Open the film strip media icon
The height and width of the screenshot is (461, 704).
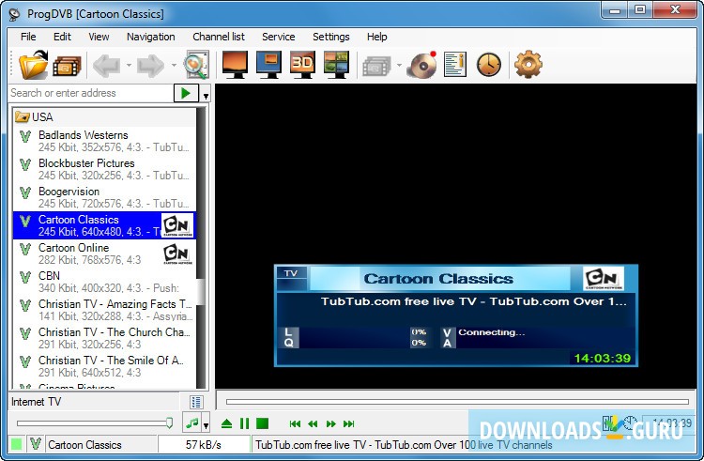click(x=67, y=65)
